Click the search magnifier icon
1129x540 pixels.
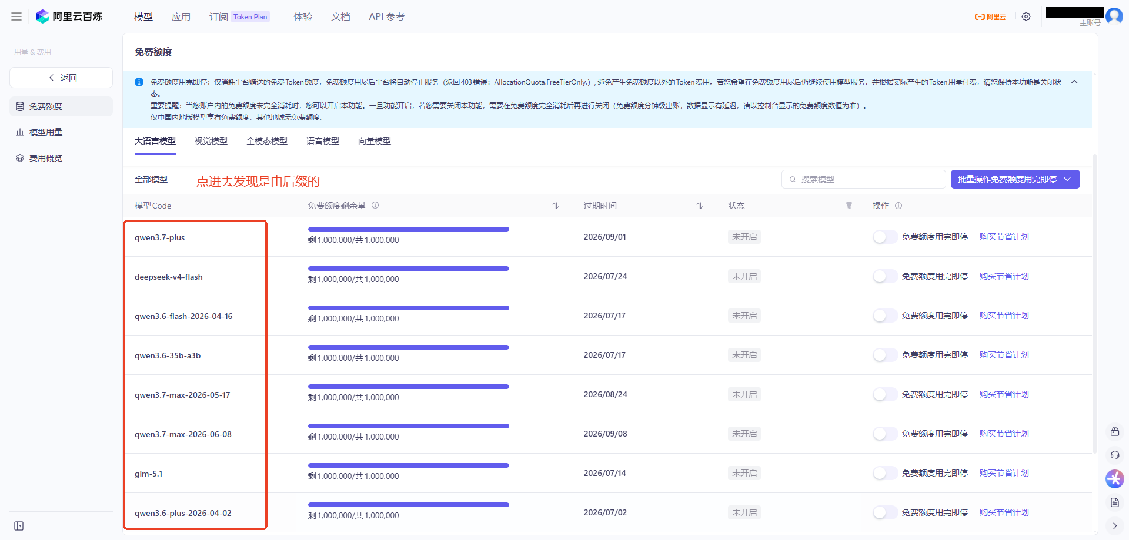tap(793, 179)
